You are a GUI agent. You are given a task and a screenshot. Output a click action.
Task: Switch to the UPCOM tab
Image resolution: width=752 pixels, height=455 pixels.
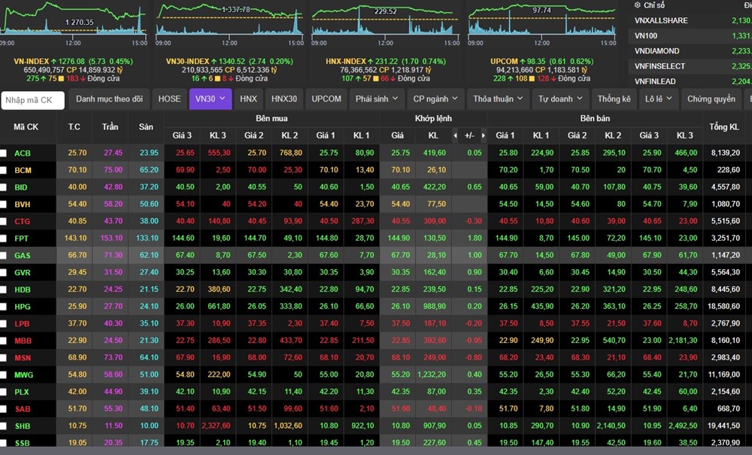[326, 99]
